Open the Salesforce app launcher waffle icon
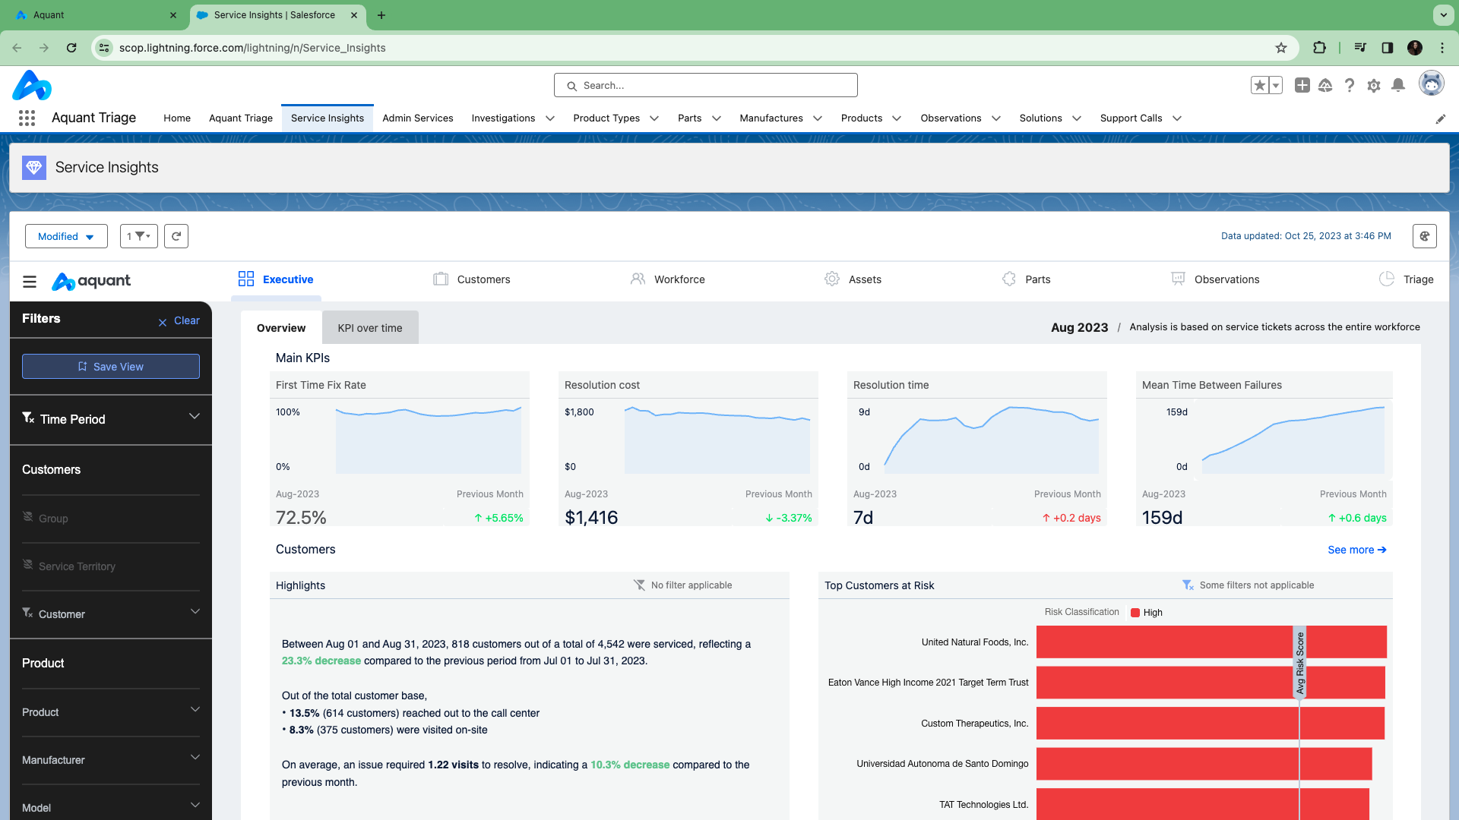The image size is (1459, 820). tap(27, 118)
